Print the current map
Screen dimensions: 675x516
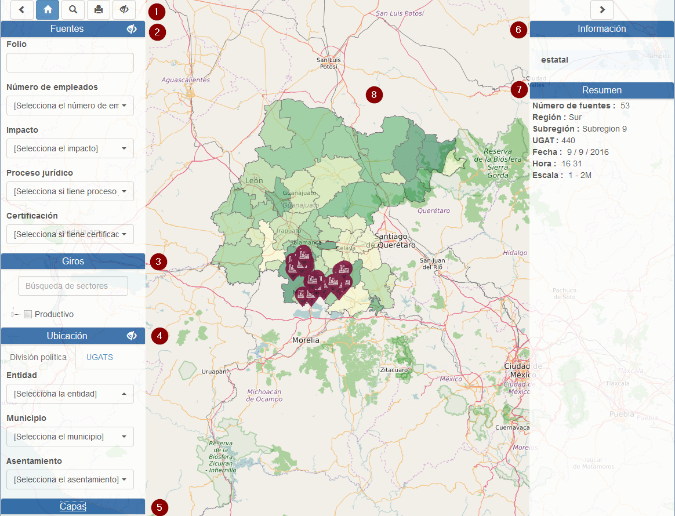[99, 9]
